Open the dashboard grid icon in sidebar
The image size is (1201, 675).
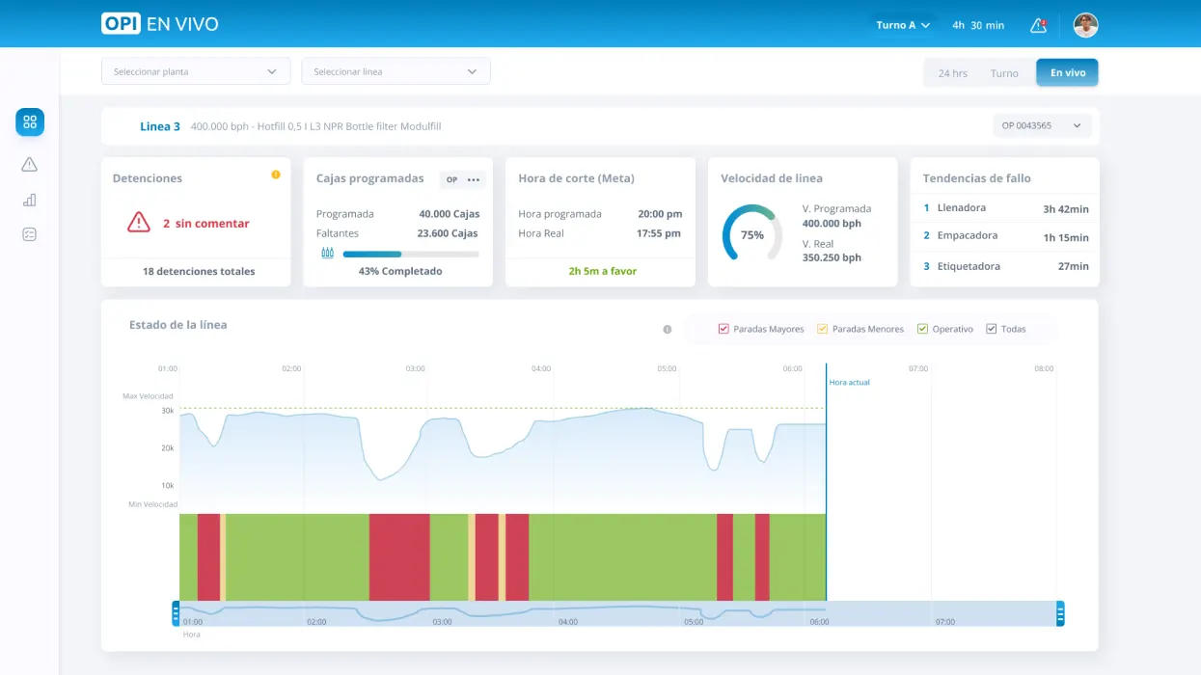click(30, 122)
